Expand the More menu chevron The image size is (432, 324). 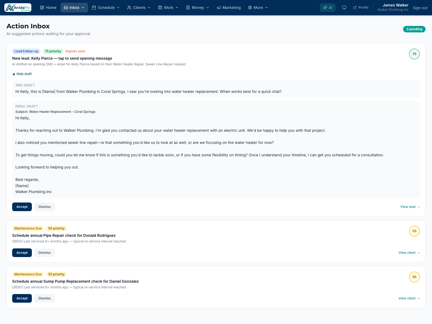click(x=266, y=8)
